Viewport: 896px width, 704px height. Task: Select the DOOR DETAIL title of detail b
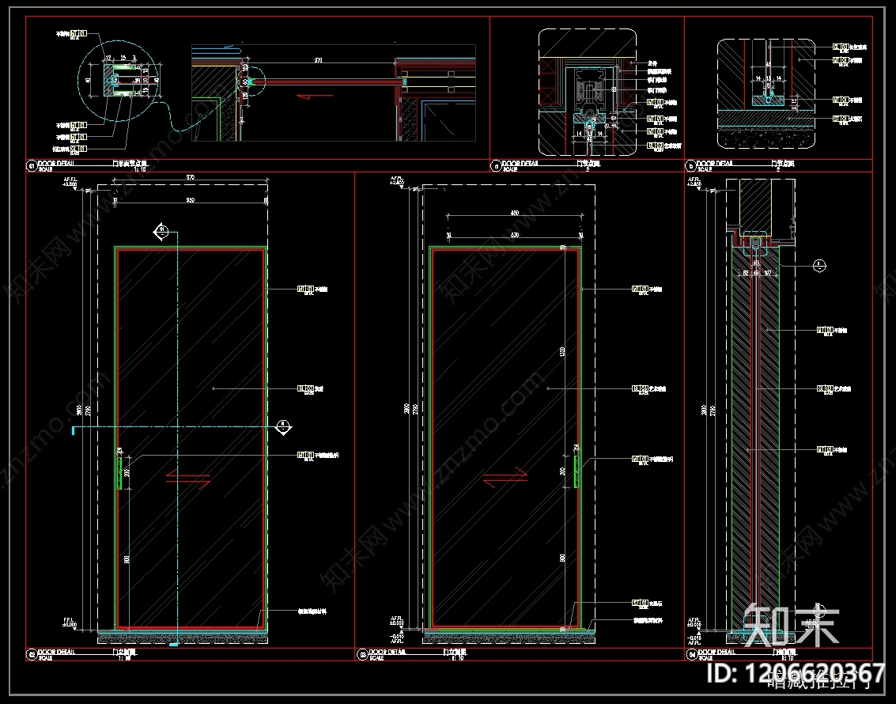[x=716, y=164]
